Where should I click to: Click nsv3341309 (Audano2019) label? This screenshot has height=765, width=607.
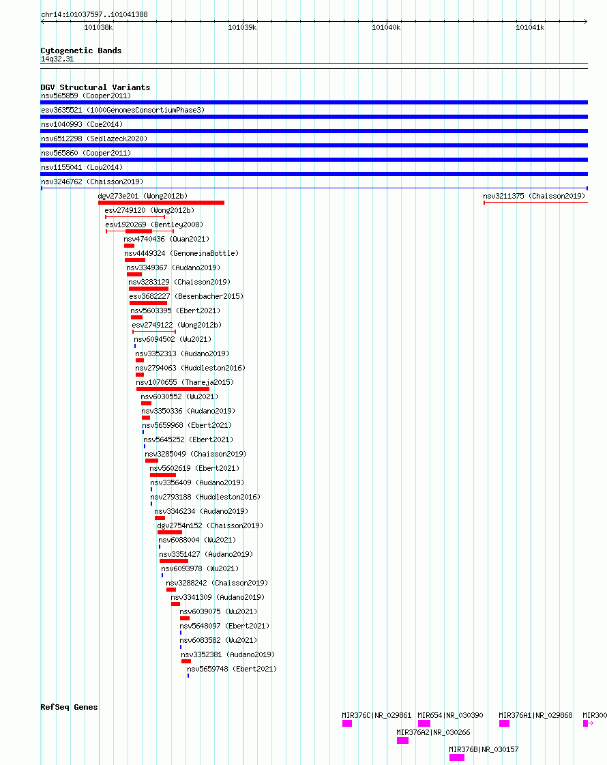tap(218, 598)
